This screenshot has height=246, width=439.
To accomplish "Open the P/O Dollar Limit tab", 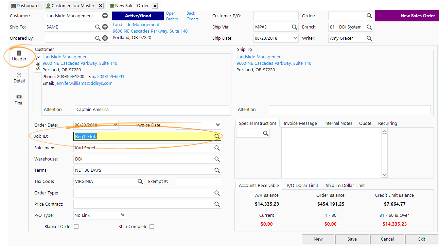I will click(x=302, y=186).
